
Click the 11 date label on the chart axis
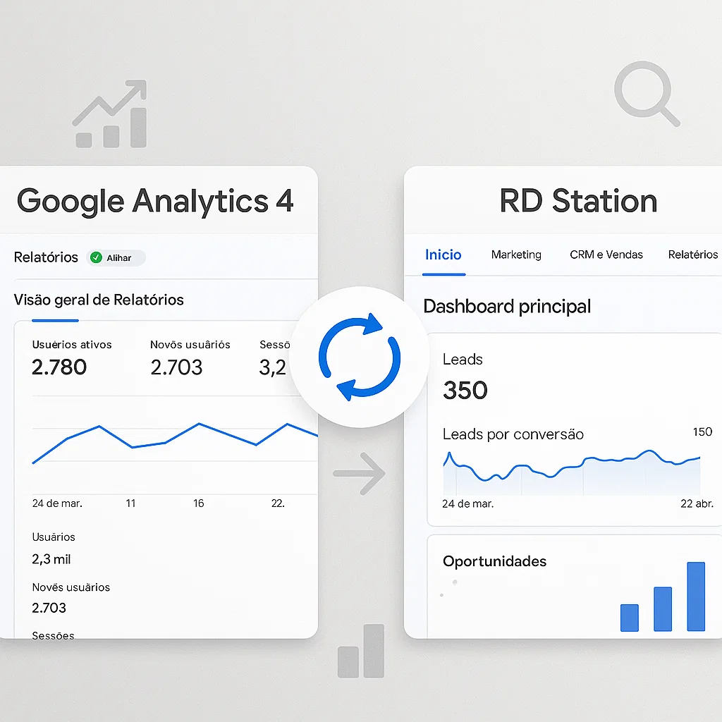[130, 503]
